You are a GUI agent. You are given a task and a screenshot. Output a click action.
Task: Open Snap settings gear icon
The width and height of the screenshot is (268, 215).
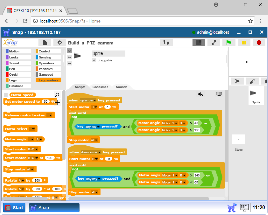[60, 43]
